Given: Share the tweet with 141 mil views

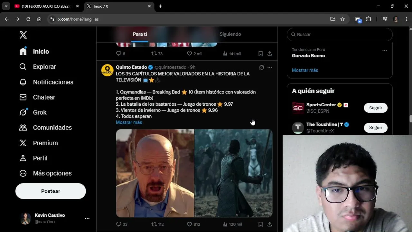Looking at the screenshot, I should (x=270, y=53).
